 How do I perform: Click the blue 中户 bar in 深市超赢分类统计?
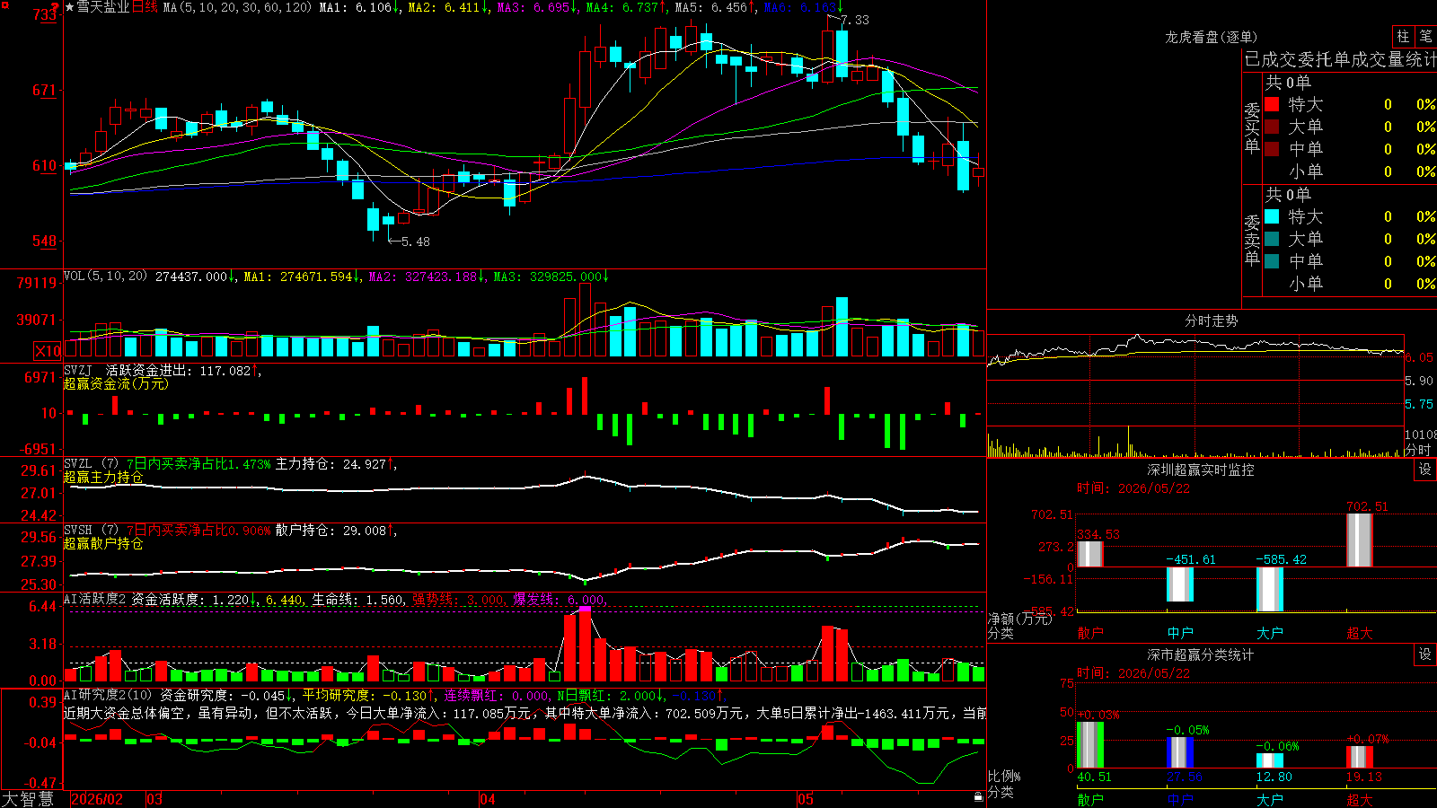tap(1180, 752)
